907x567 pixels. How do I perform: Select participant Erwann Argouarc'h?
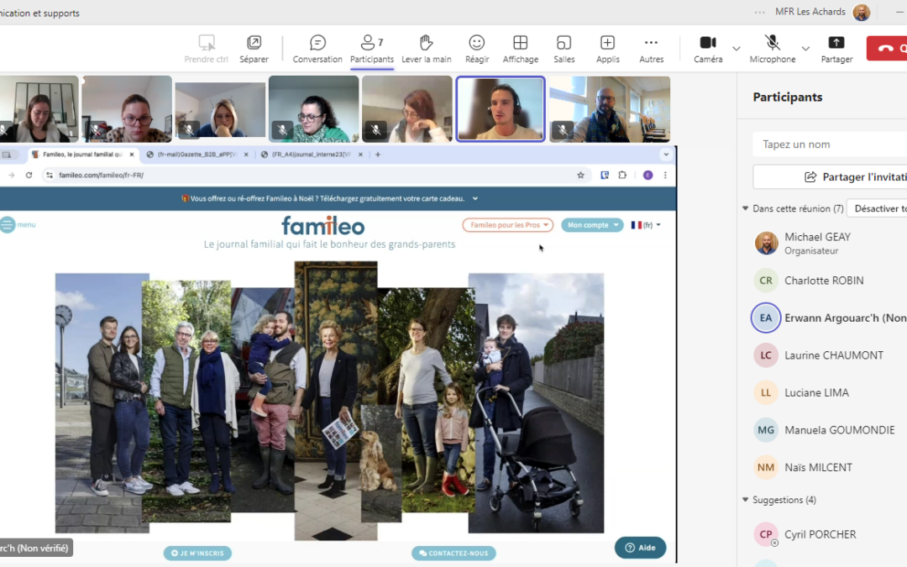(x=830, y=318)
